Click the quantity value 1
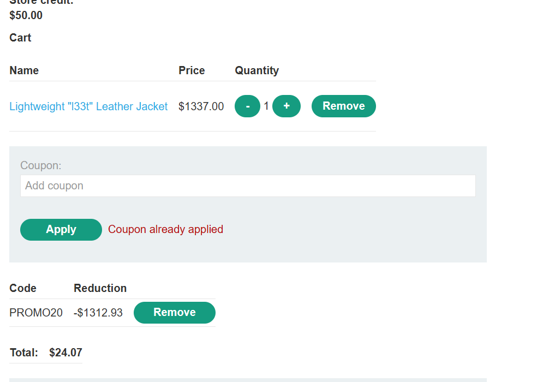Screen dimensions: 537x382 click(266, 106)
